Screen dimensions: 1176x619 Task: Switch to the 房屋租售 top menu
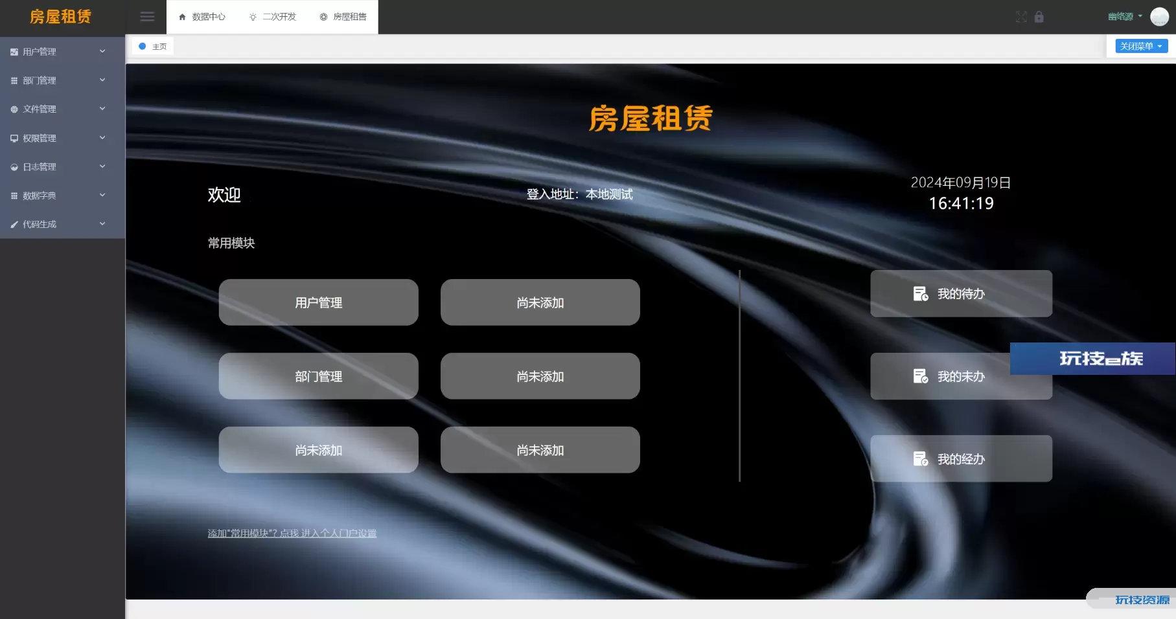point(343,17)
